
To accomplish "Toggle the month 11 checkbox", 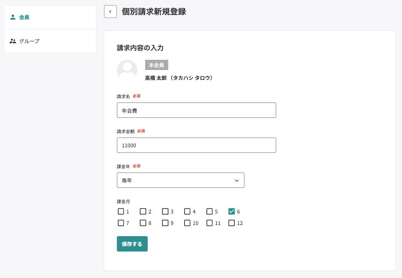I will coord(209,223).
